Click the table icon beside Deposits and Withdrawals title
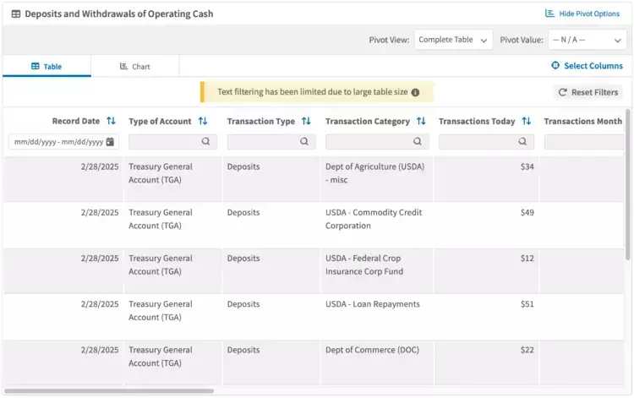This screenshot has height=398, width=634. click(x=16, y=14)
